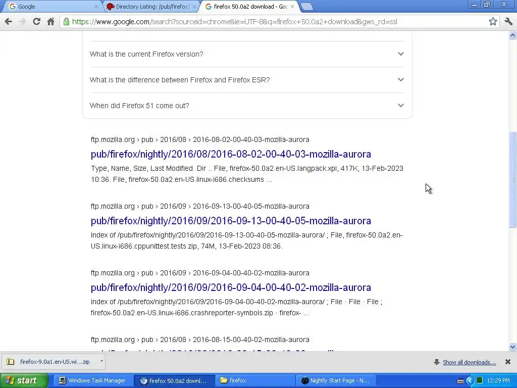Close the firefox 50.0a2 download tab

(x=292, y=7)
